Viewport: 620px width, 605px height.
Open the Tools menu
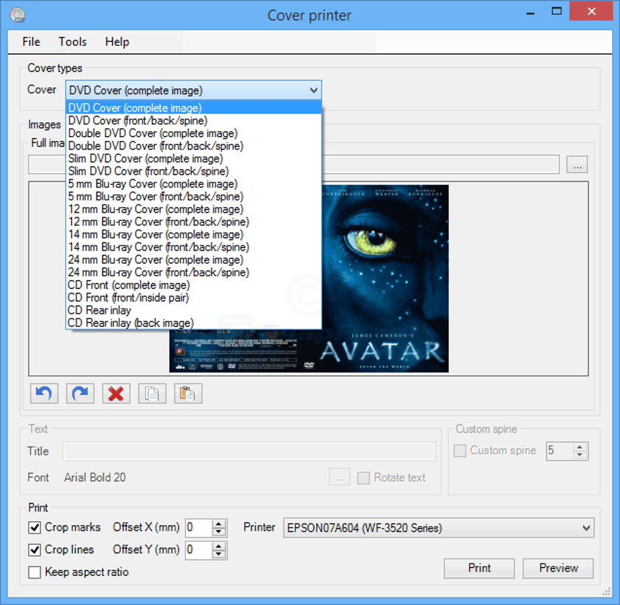[x=72, y=41]
